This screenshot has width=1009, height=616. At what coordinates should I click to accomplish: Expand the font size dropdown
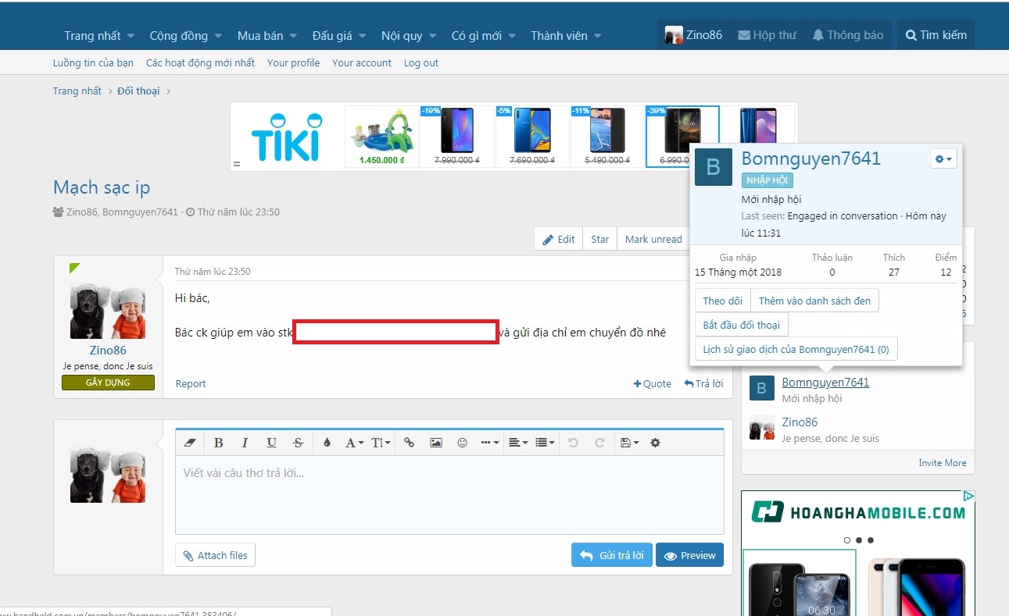pos(381,443)
